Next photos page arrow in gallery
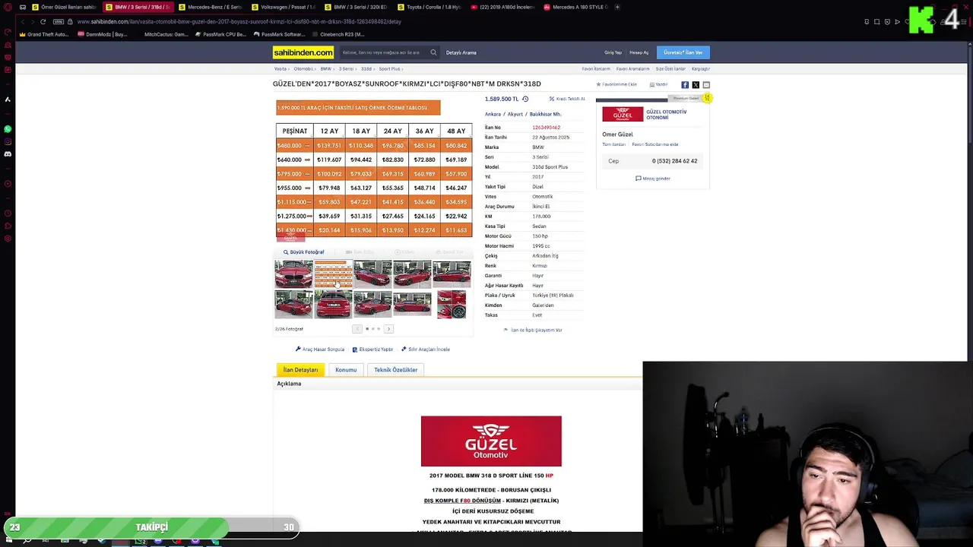This screenshot has width=973, height=547. pyautogui.click(x=388, y=329)
